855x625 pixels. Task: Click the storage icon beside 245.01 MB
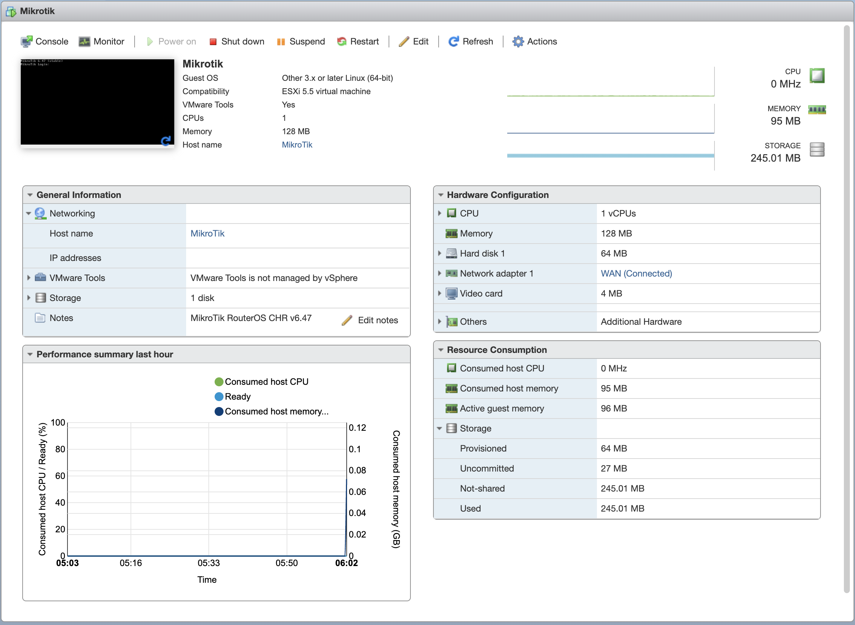click(817, 149)
